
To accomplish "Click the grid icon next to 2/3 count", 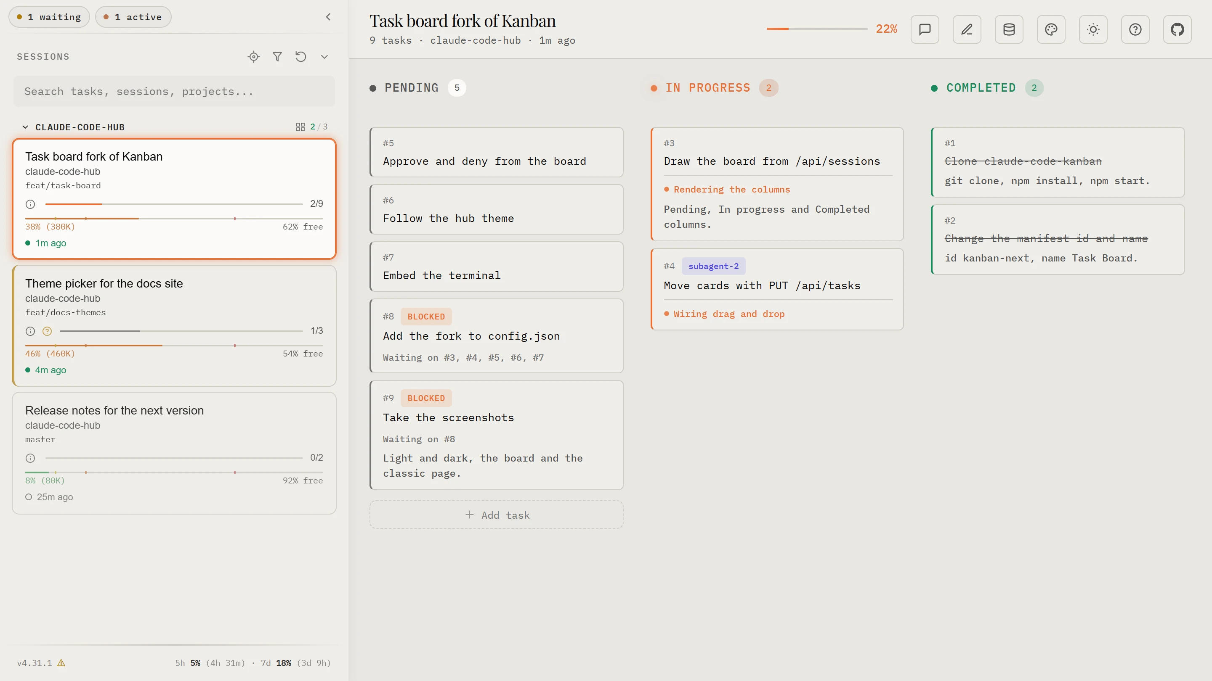I will [x=300, y=127].
